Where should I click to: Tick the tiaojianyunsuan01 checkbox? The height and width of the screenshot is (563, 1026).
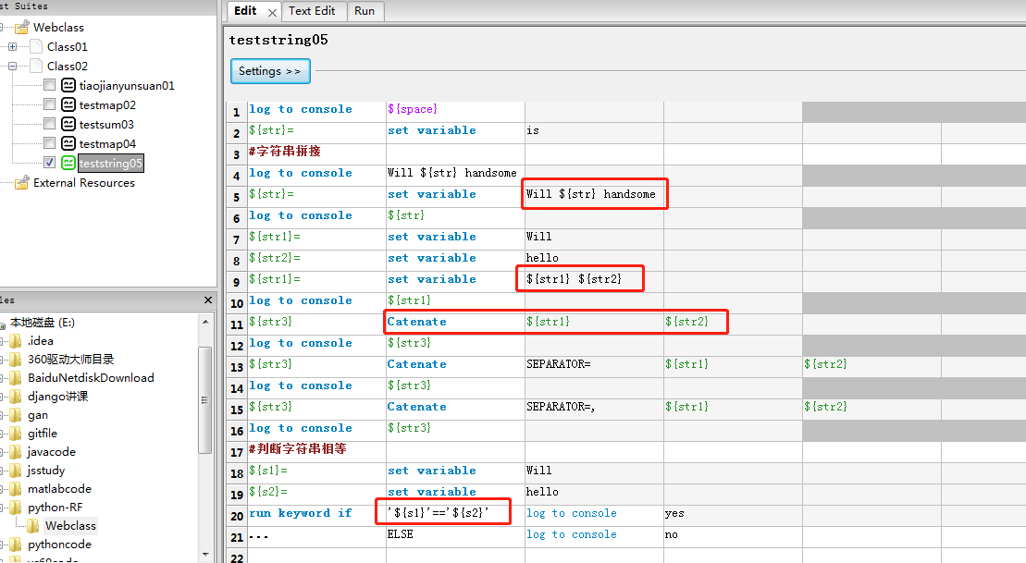(x=50, y=85)
